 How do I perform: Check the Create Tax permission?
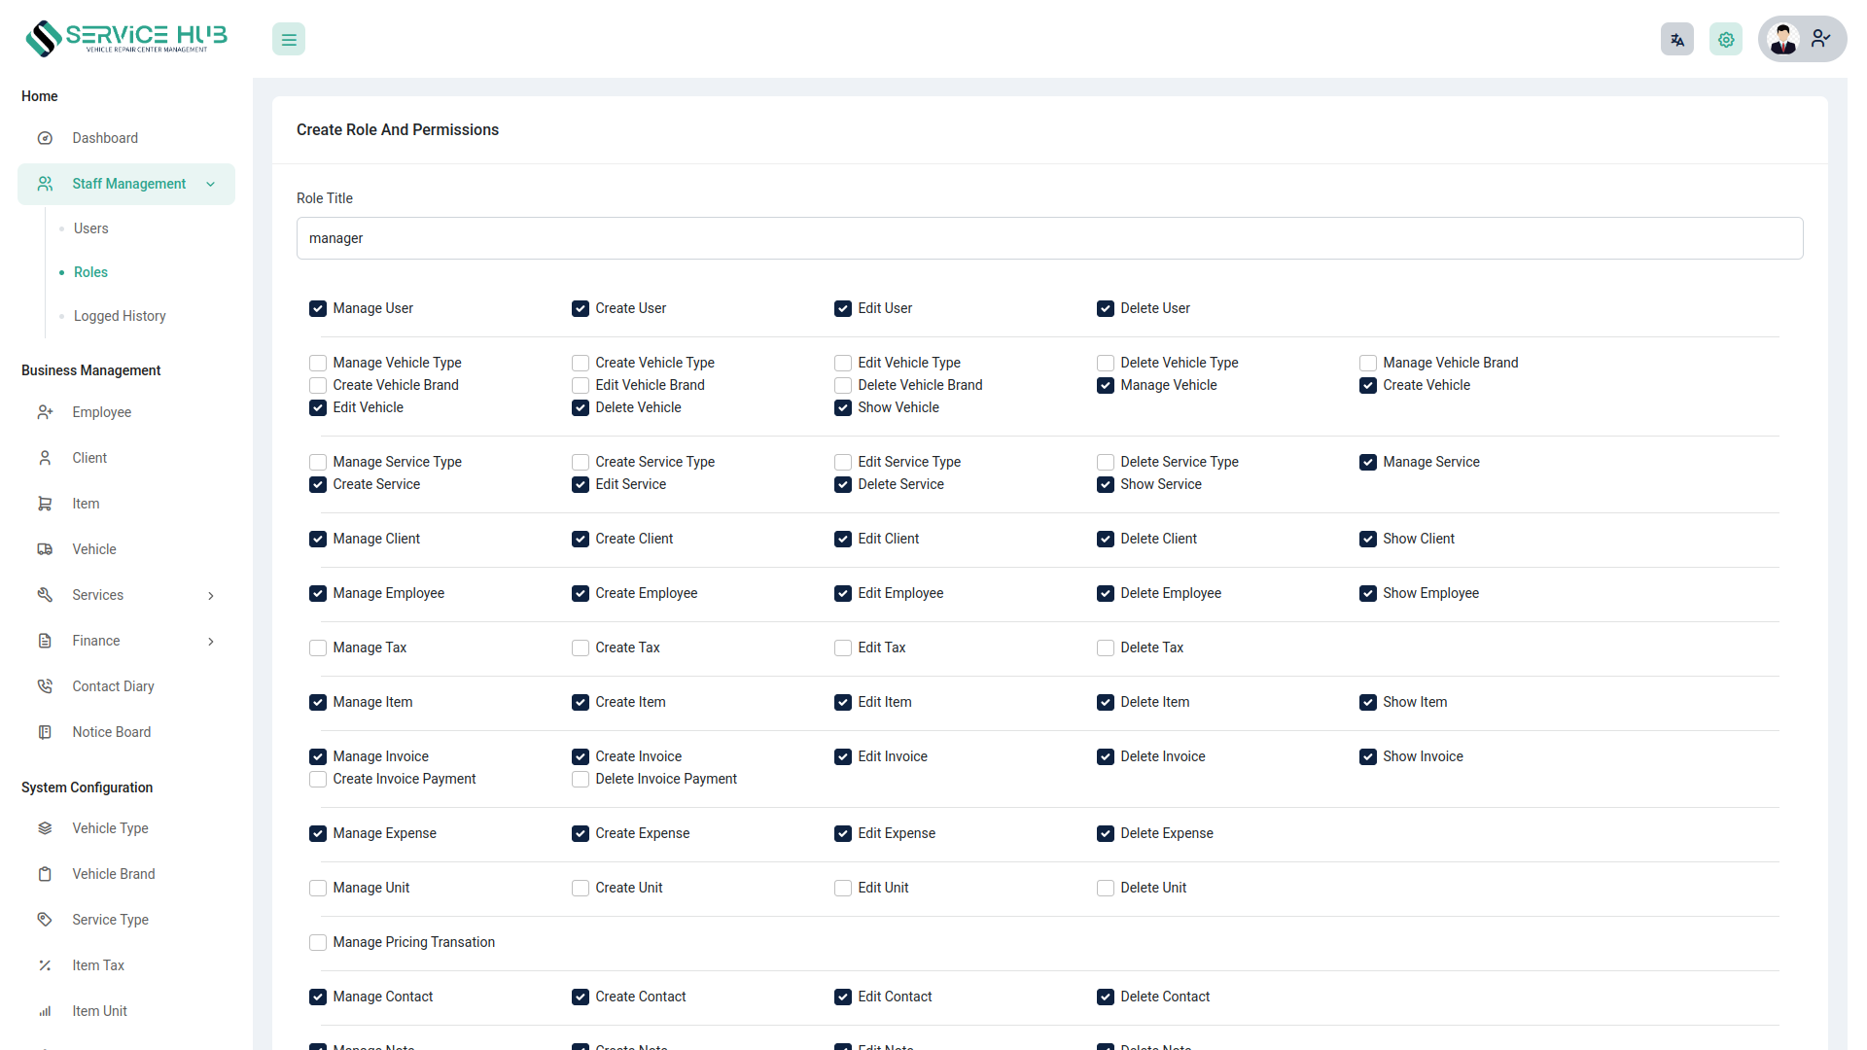point(580,647)
